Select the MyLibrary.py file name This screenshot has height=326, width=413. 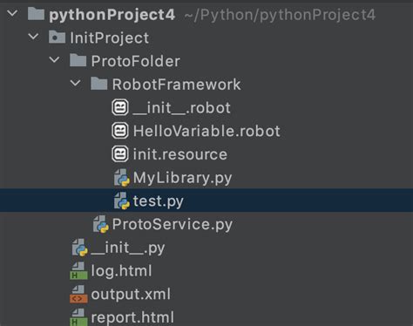(x=183, y=178)
